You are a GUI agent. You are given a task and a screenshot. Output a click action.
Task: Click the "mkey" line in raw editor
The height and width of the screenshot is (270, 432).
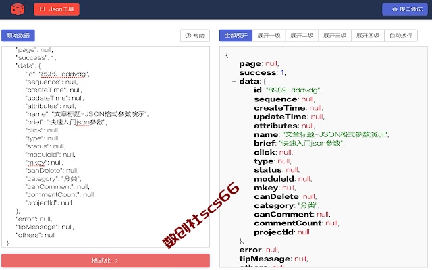click(44, 163)
